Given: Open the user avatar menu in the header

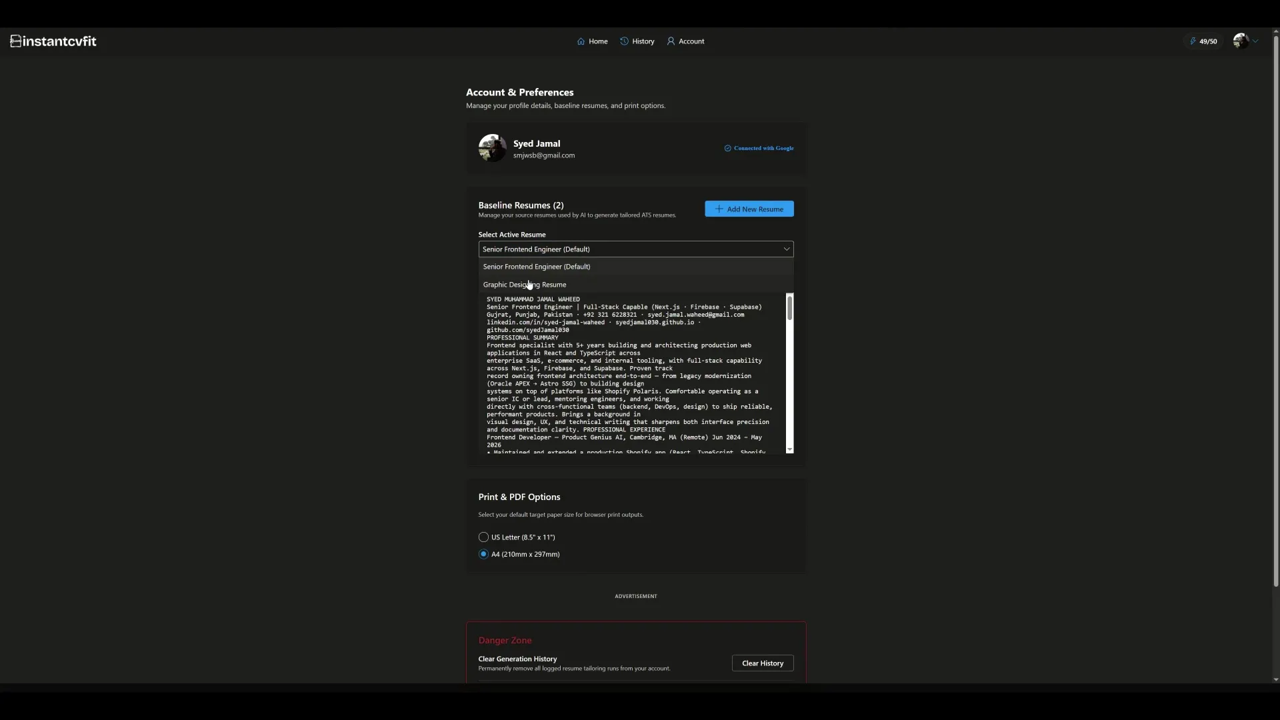Looking at the screenshot, I should (x=1245, y=41).
